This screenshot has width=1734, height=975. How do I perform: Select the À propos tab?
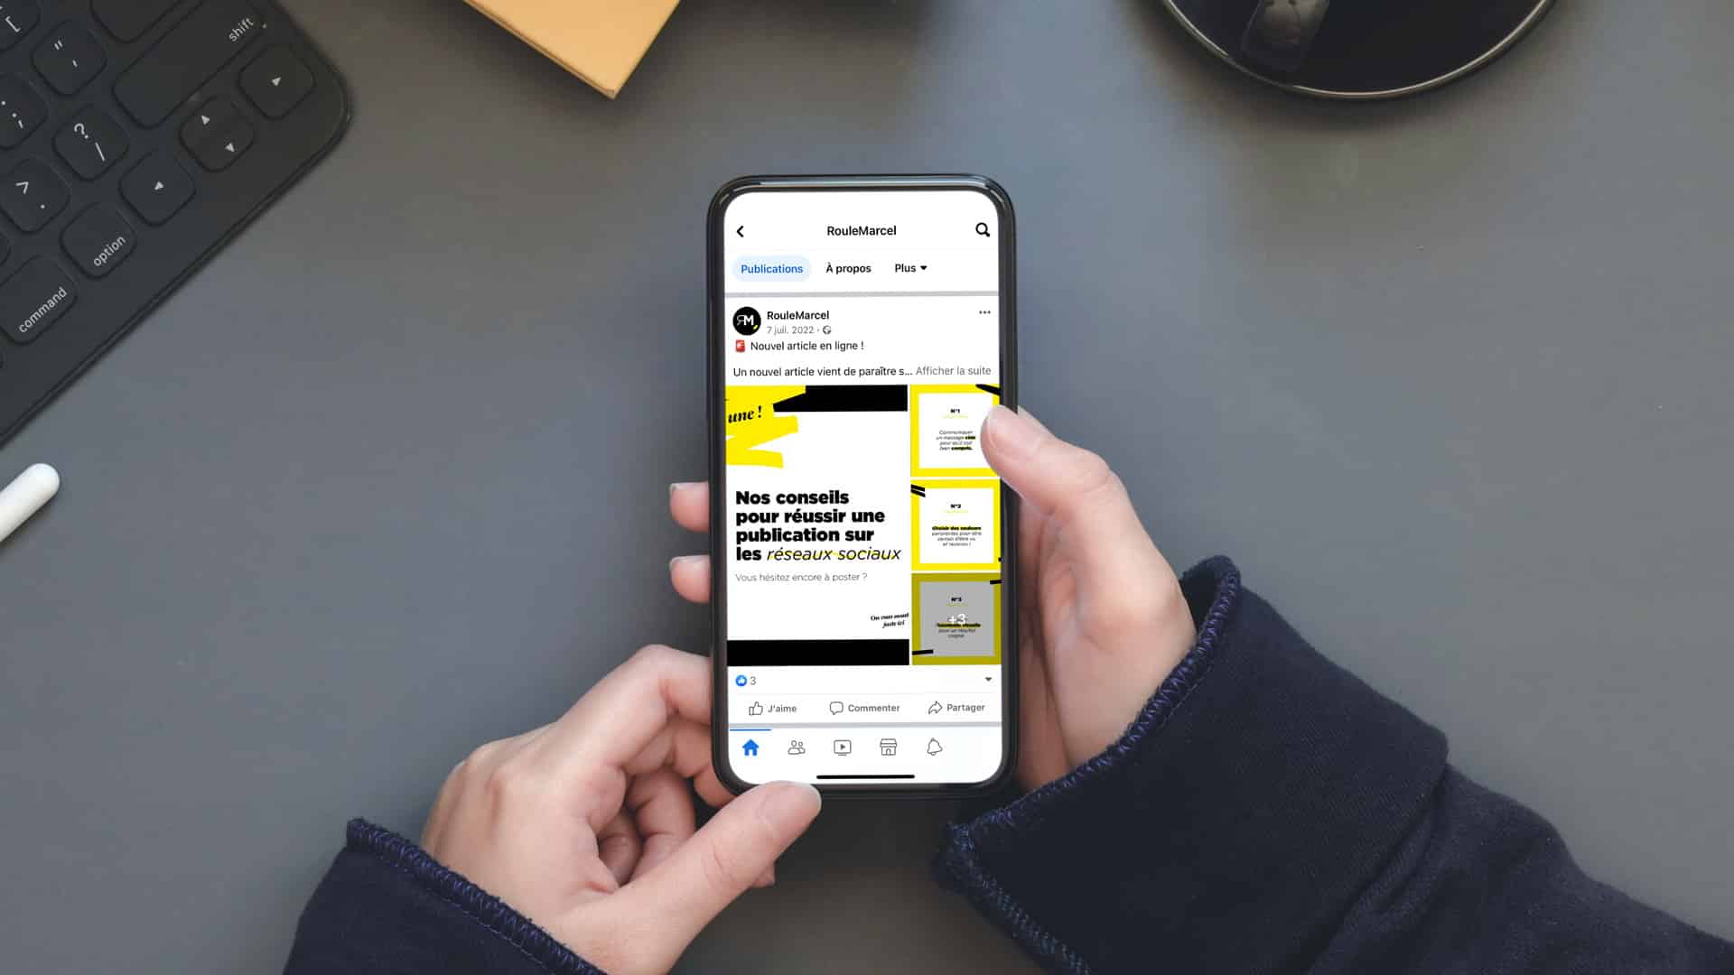click(x=848, y=268)
